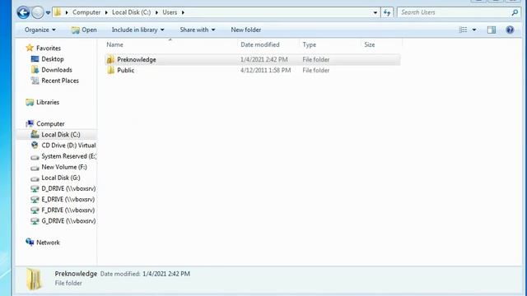527x296 pixels.
Task: Select Local Disk (C:) in address breadcrumb
Action: pos(131,12)
